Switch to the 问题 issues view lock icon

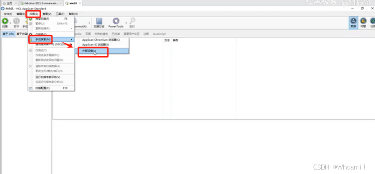pos(363,23)
